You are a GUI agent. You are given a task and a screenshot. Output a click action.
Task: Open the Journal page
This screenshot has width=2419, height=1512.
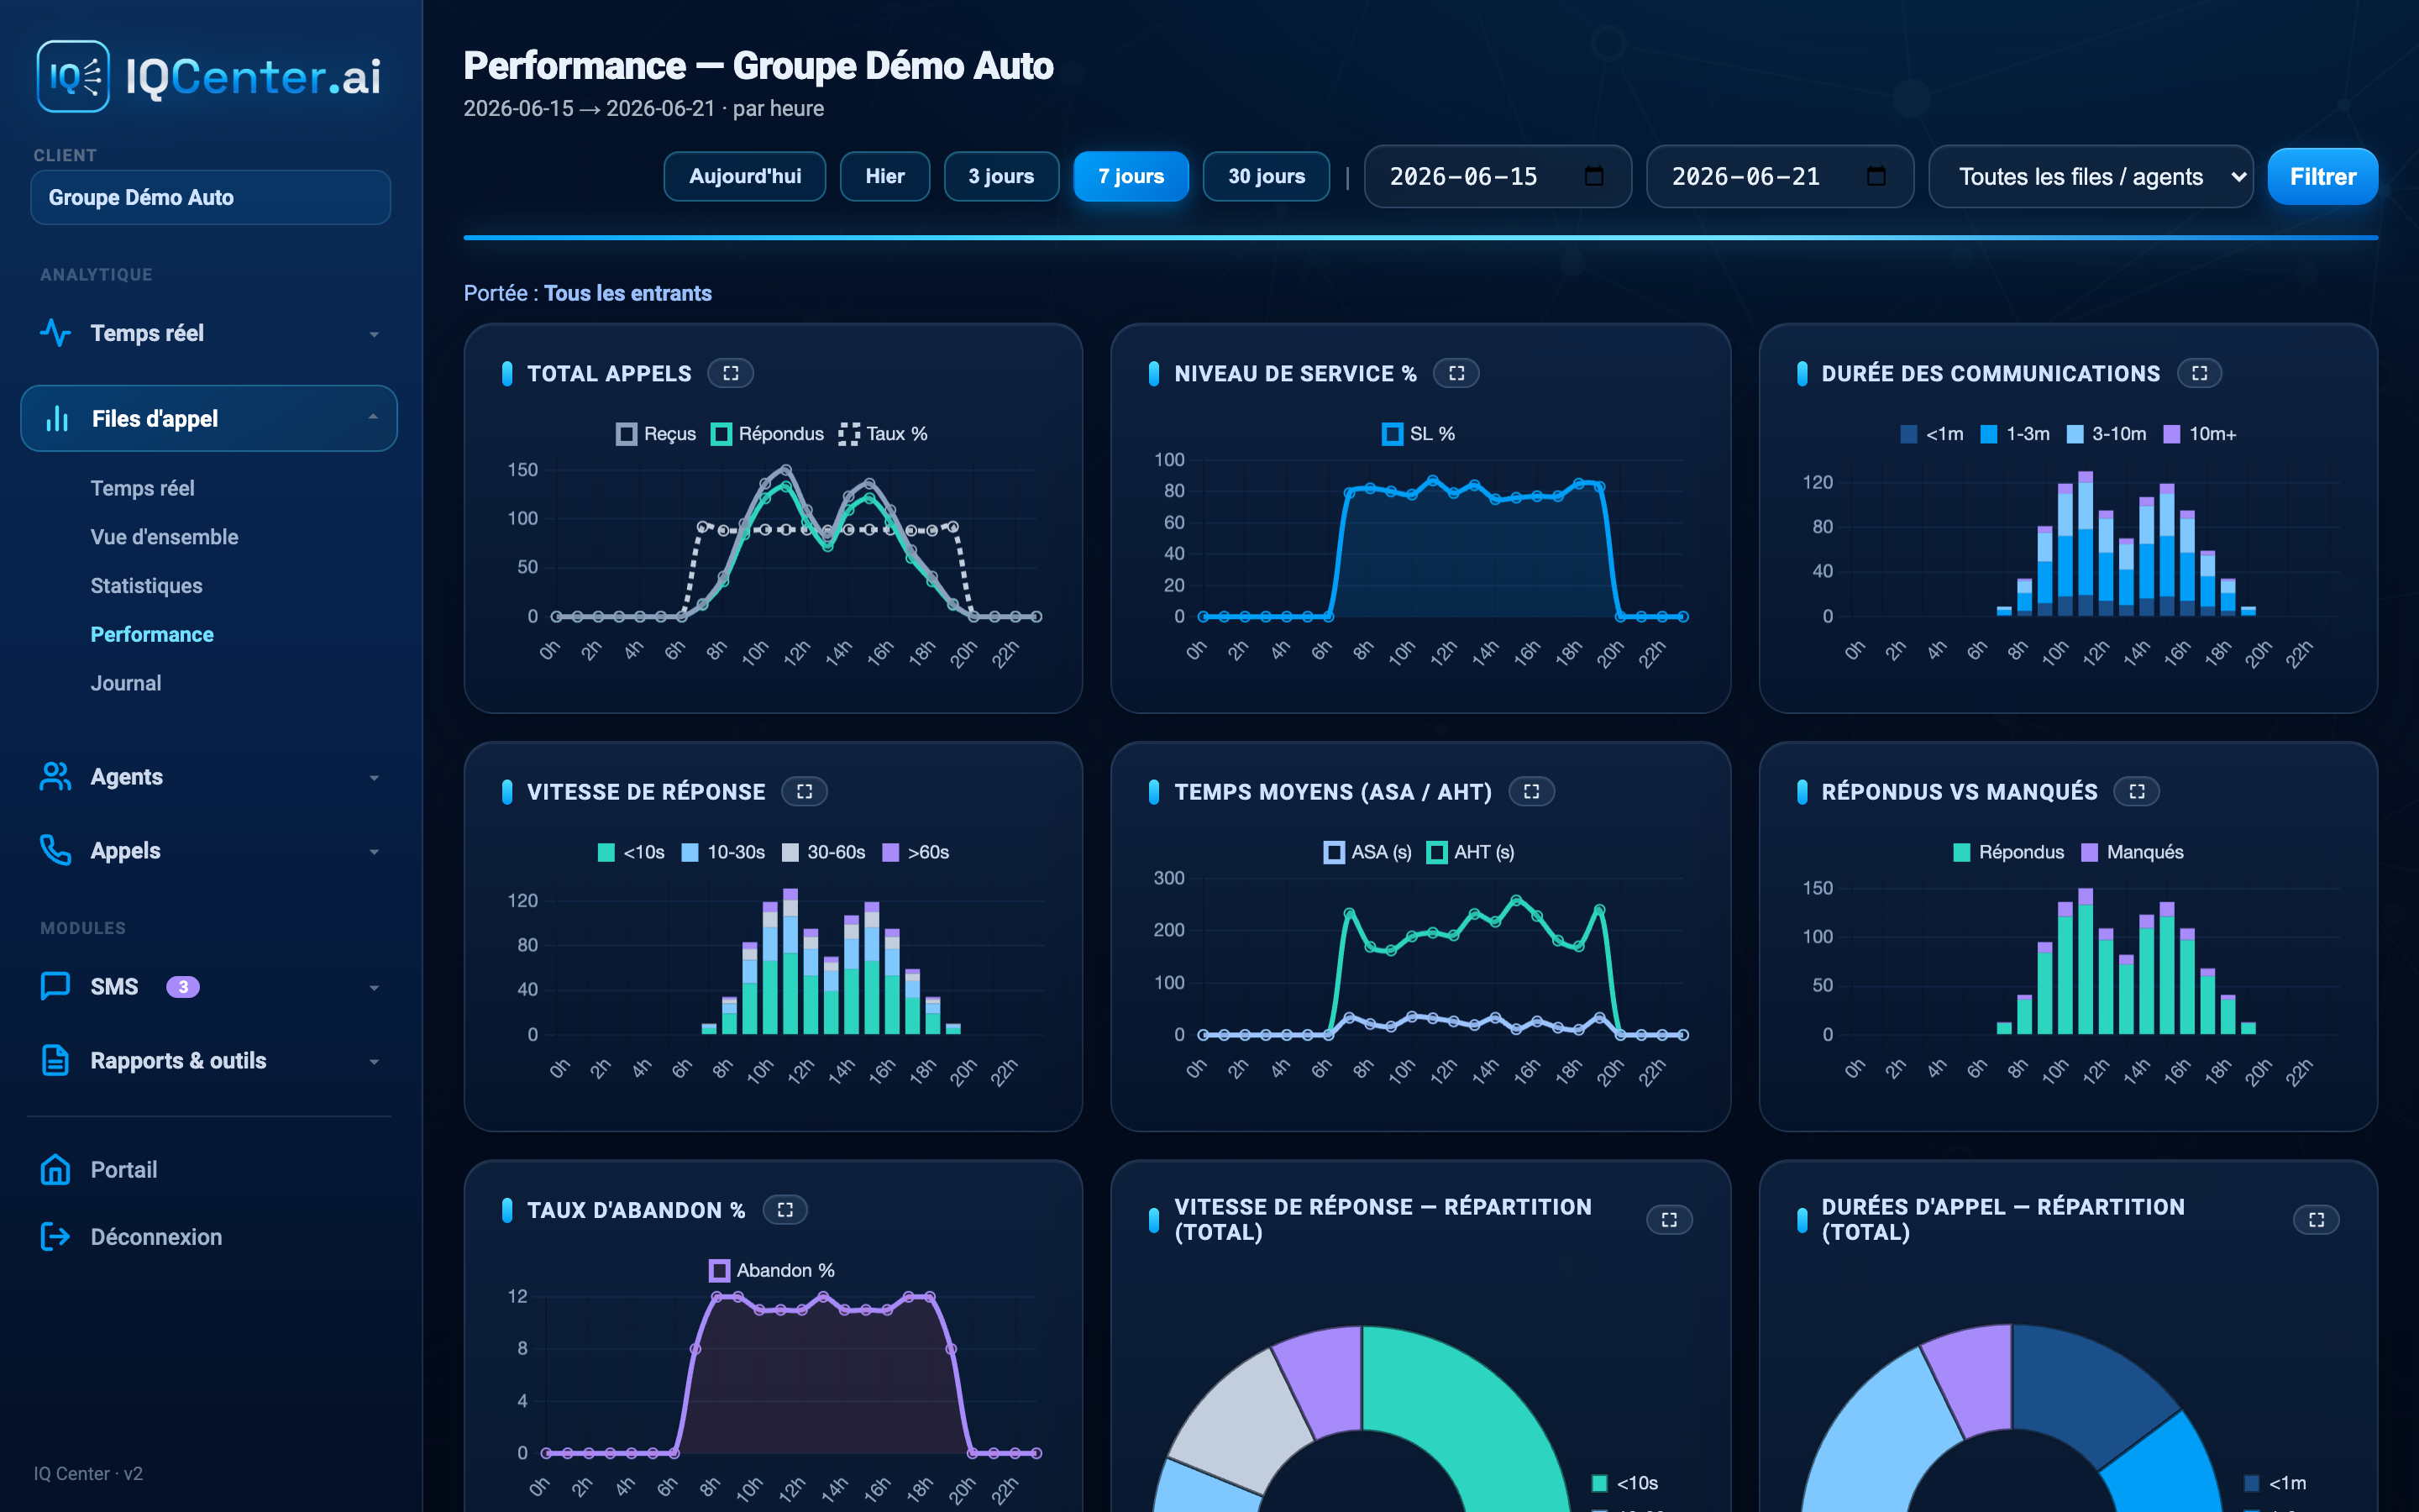(x=126, y=683)
